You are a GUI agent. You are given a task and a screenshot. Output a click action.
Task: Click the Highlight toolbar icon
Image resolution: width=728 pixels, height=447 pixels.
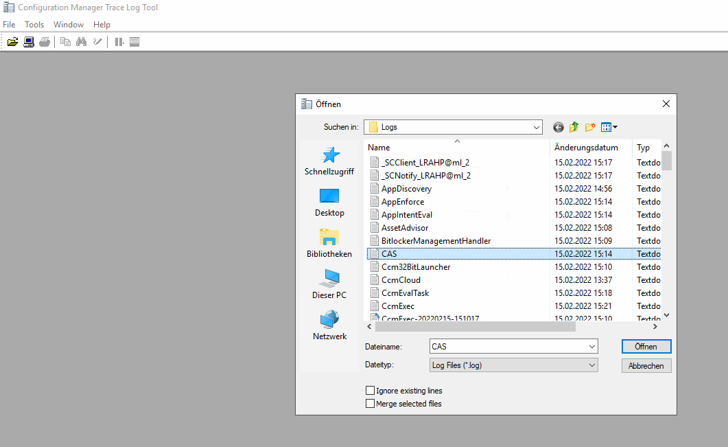pyautogui.click(x=97, y=42)
